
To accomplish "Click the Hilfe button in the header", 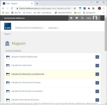I will coord(89,18).
